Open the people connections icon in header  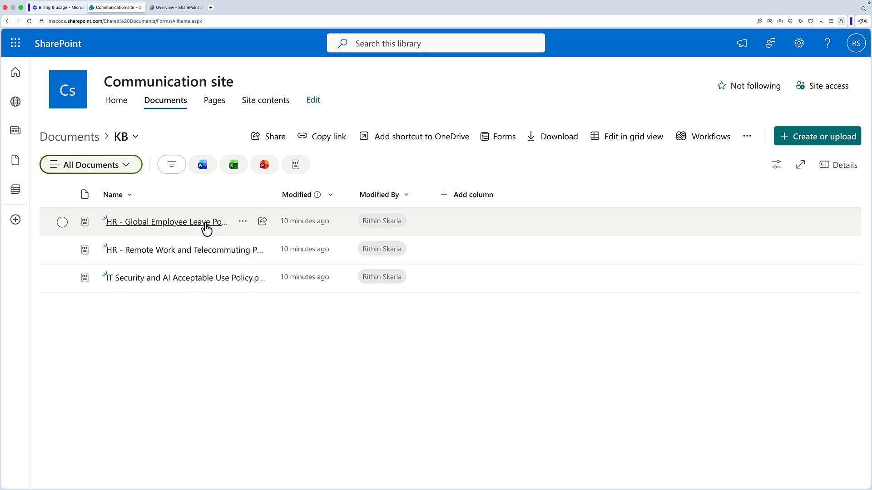pos(770,43)
